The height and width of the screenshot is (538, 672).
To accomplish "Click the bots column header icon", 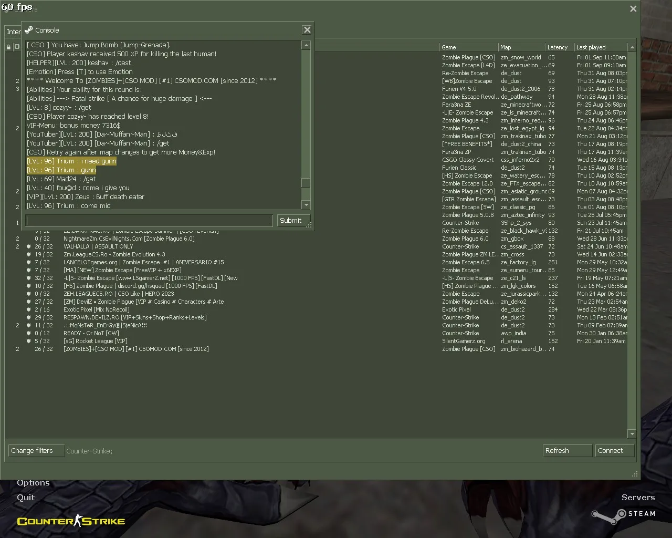I will click(17, 47).
